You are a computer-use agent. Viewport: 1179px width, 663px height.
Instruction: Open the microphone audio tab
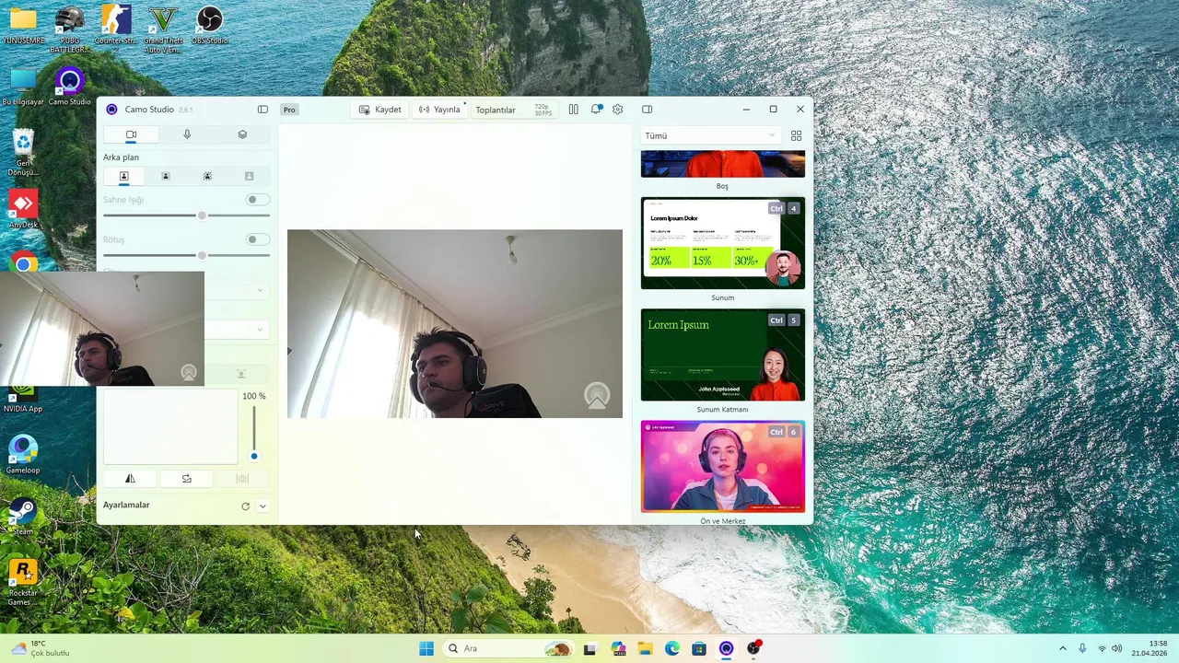[x=187, y=134]
